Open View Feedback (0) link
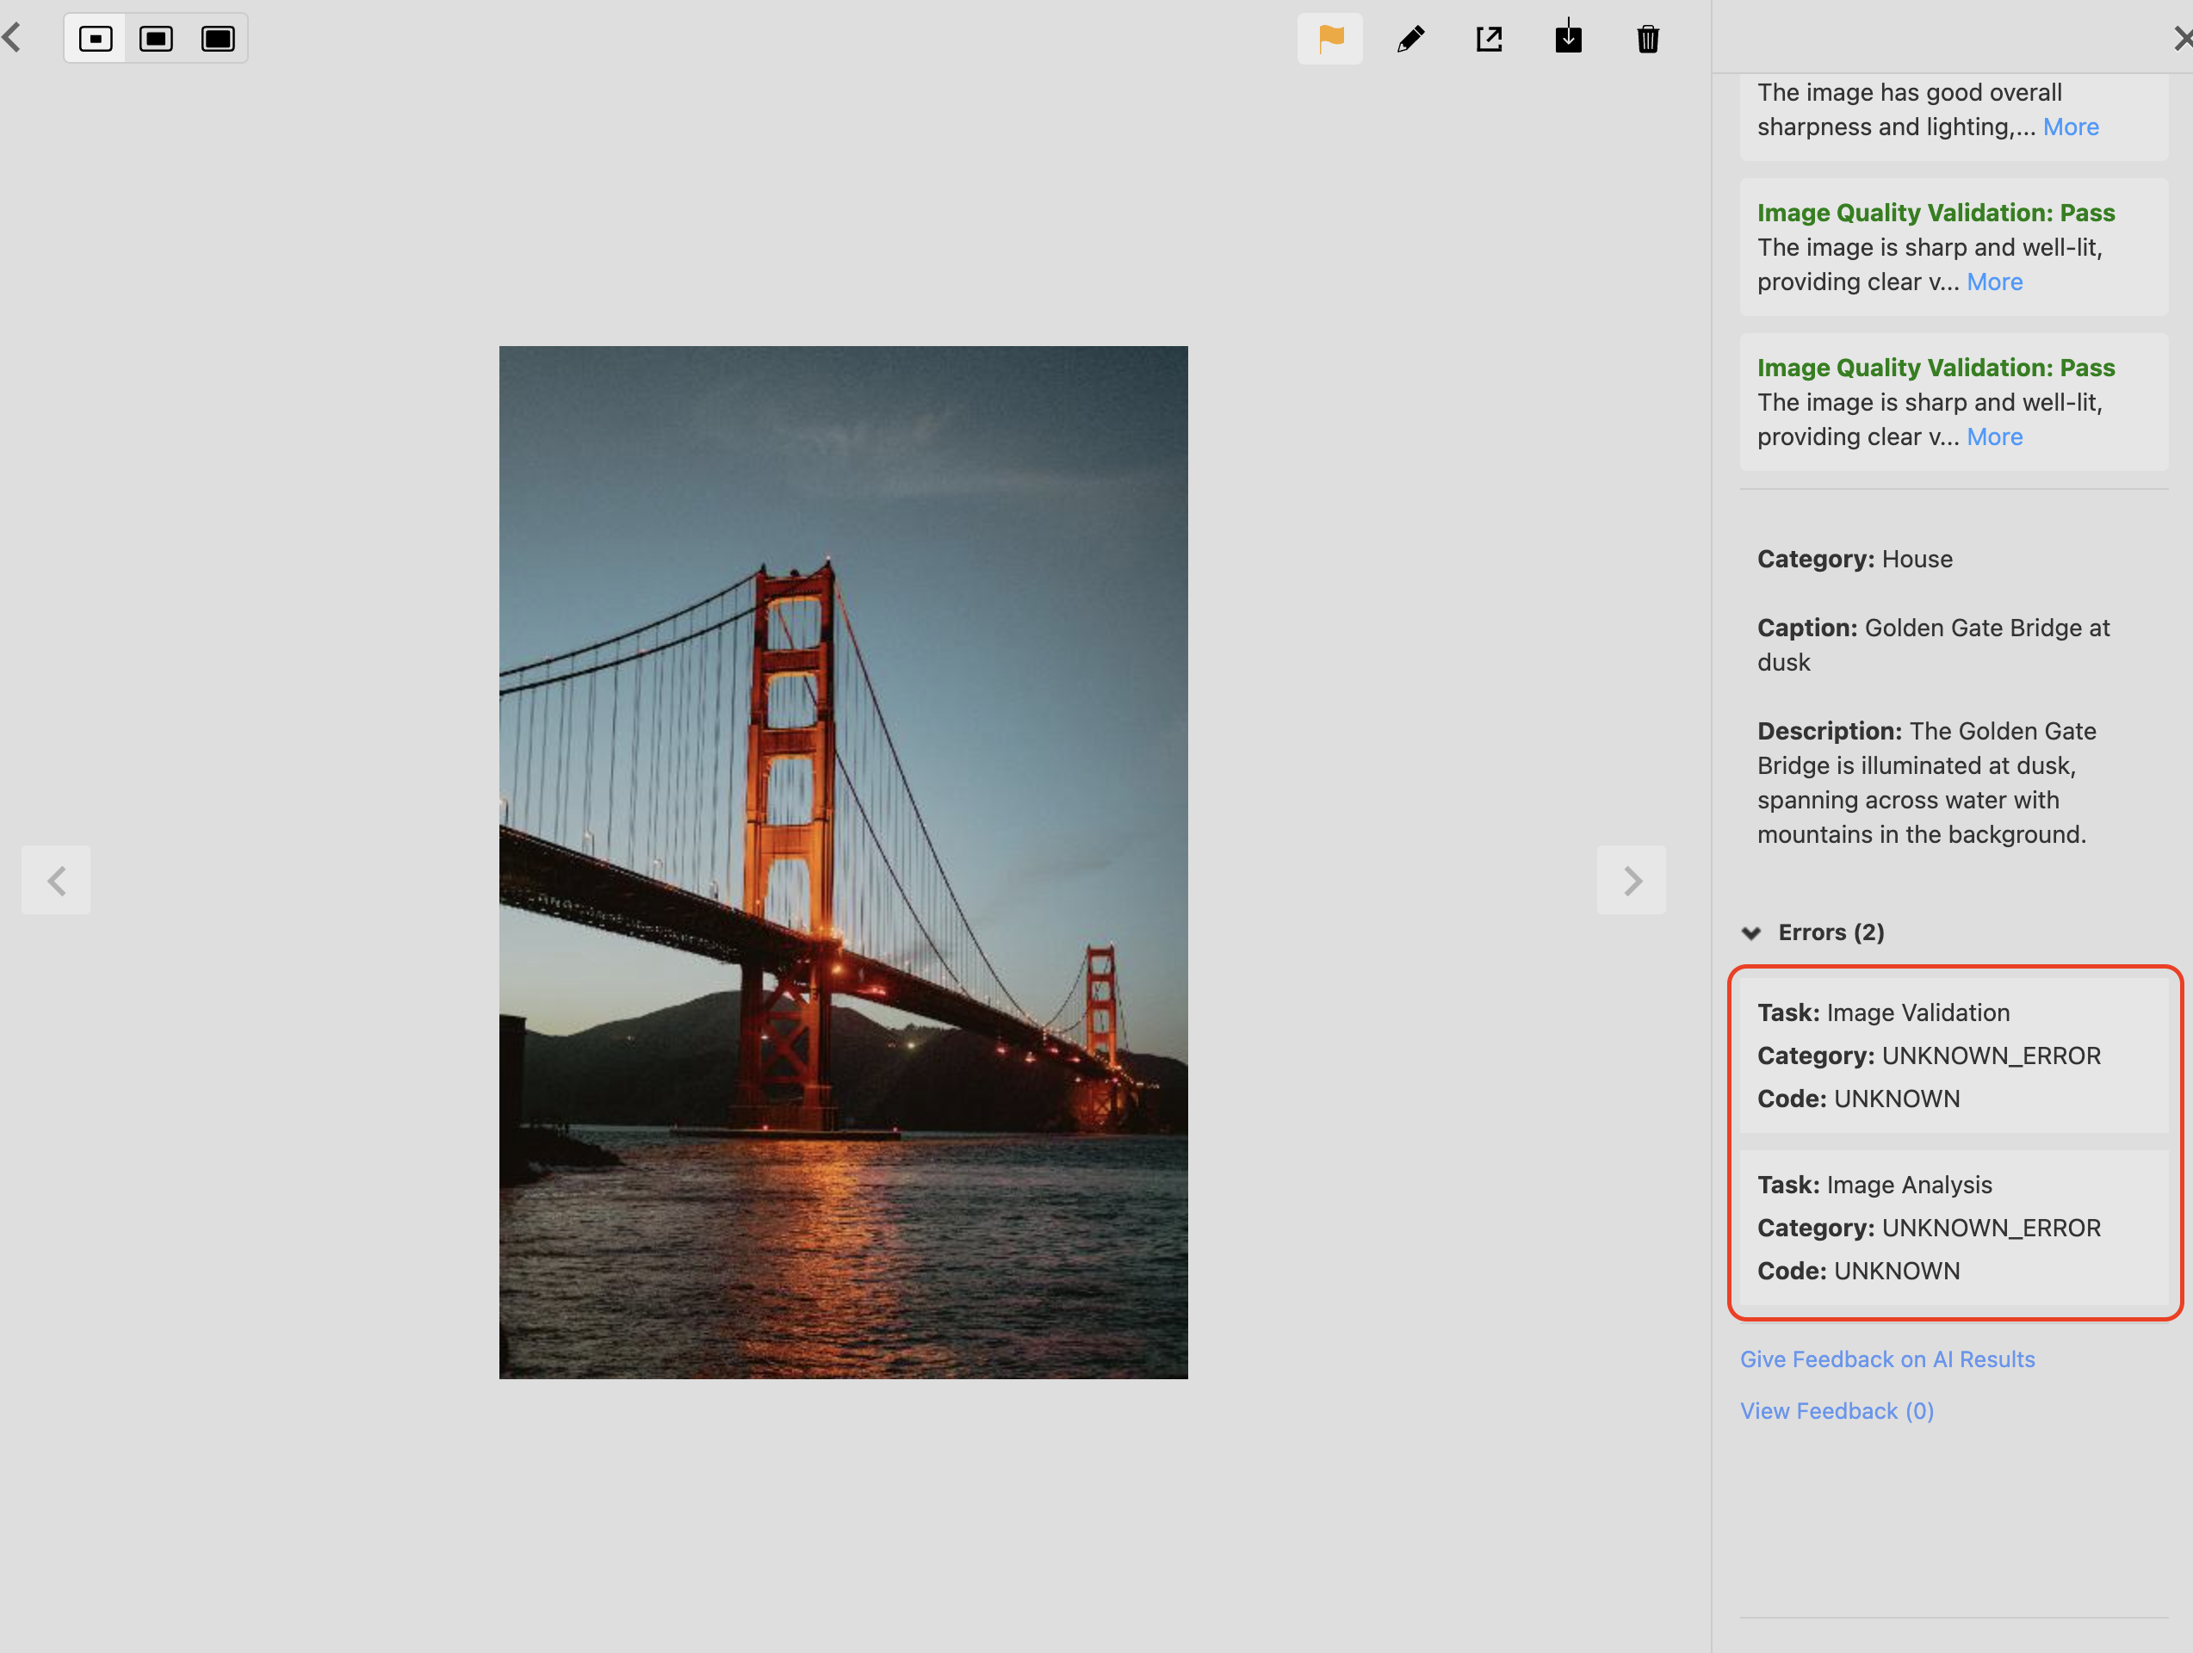2193x1653 pixels. coord(1836,1411)
